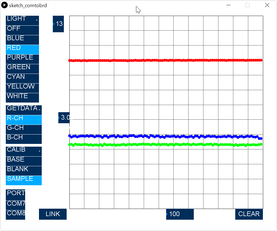Select PURPLE light option
Screen dimensions: 277x231
22,59
